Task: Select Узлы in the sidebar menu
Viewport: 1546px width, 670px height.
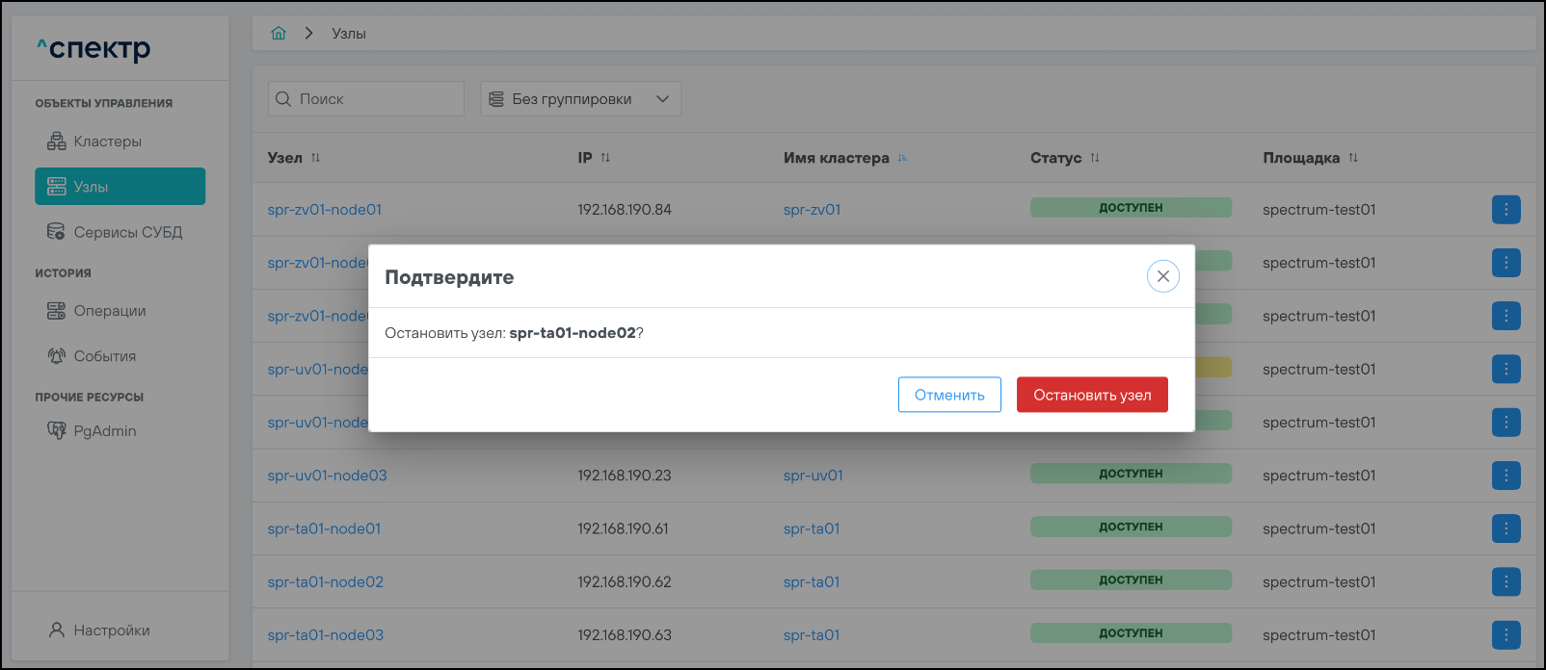Action: [x=120, y=187]
